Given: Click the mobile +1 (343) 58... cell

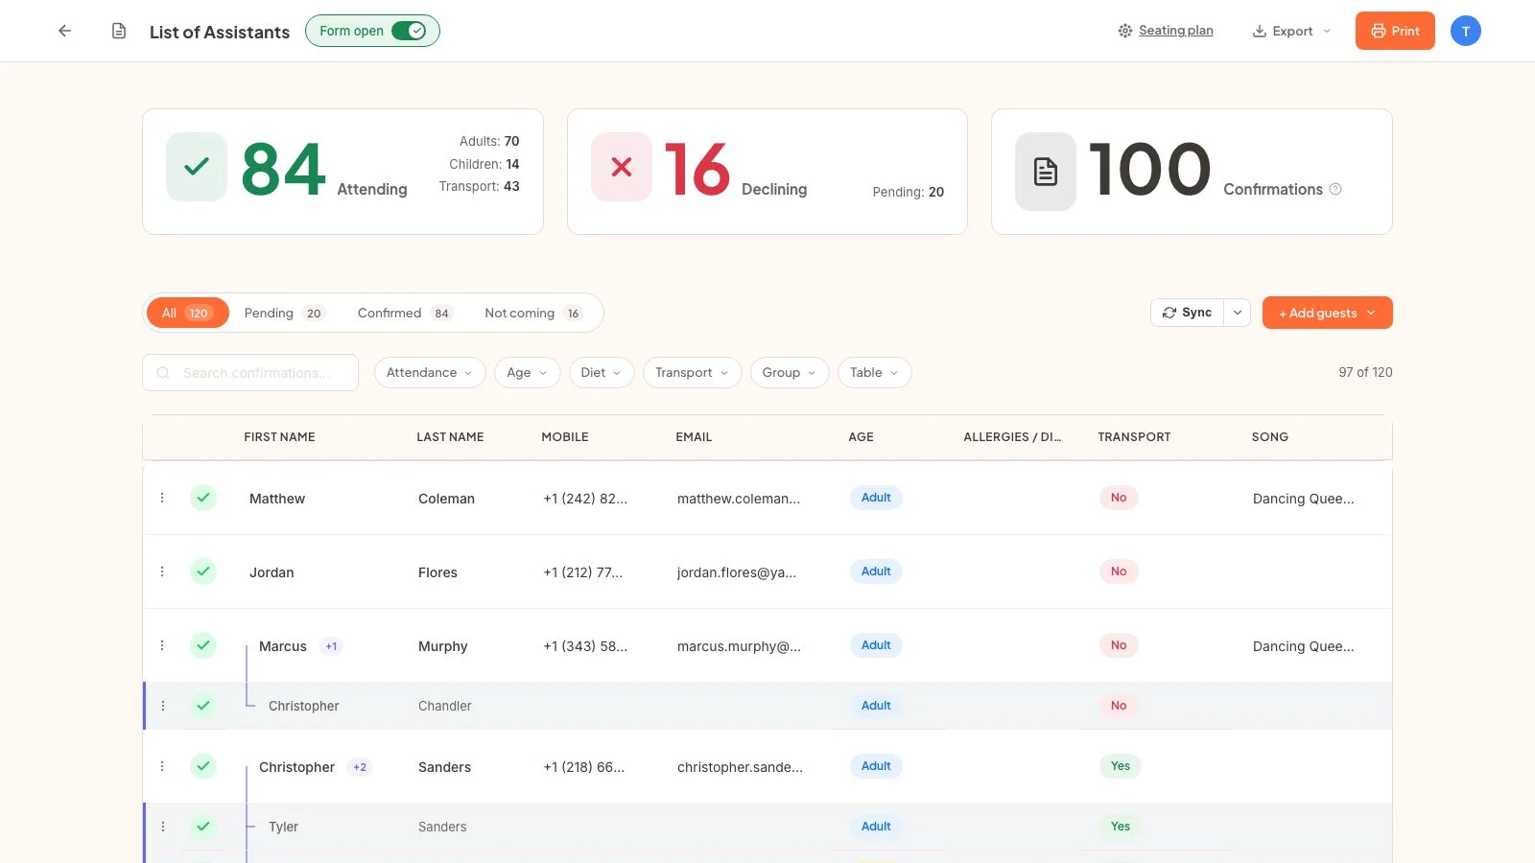Looking at the screenshot, I should [x=585, y=646].
